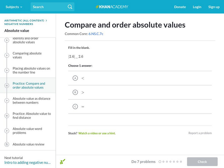
Task: Open the green scratchpad pencil icon
Action: pyautogui.click(x=62, y=162)
